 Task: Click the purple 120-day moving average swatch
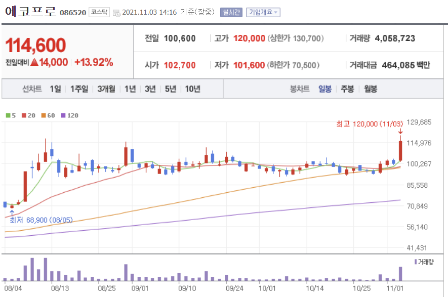click(63, 115)
